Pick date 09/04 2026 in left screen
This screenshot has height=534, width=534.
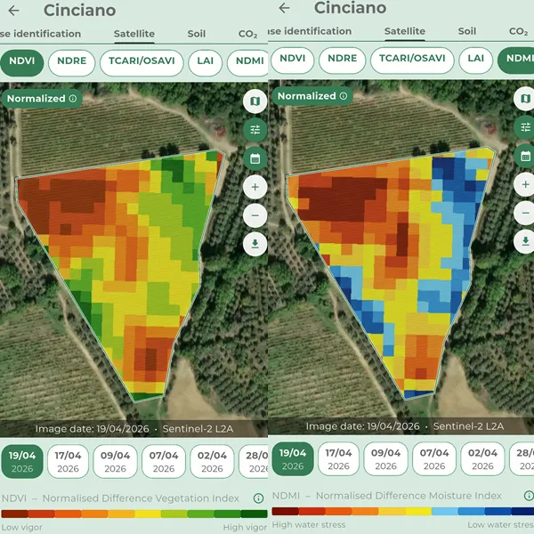point(116,461)
